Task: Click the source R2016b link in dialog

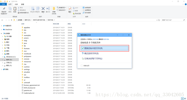Action: 96,39
